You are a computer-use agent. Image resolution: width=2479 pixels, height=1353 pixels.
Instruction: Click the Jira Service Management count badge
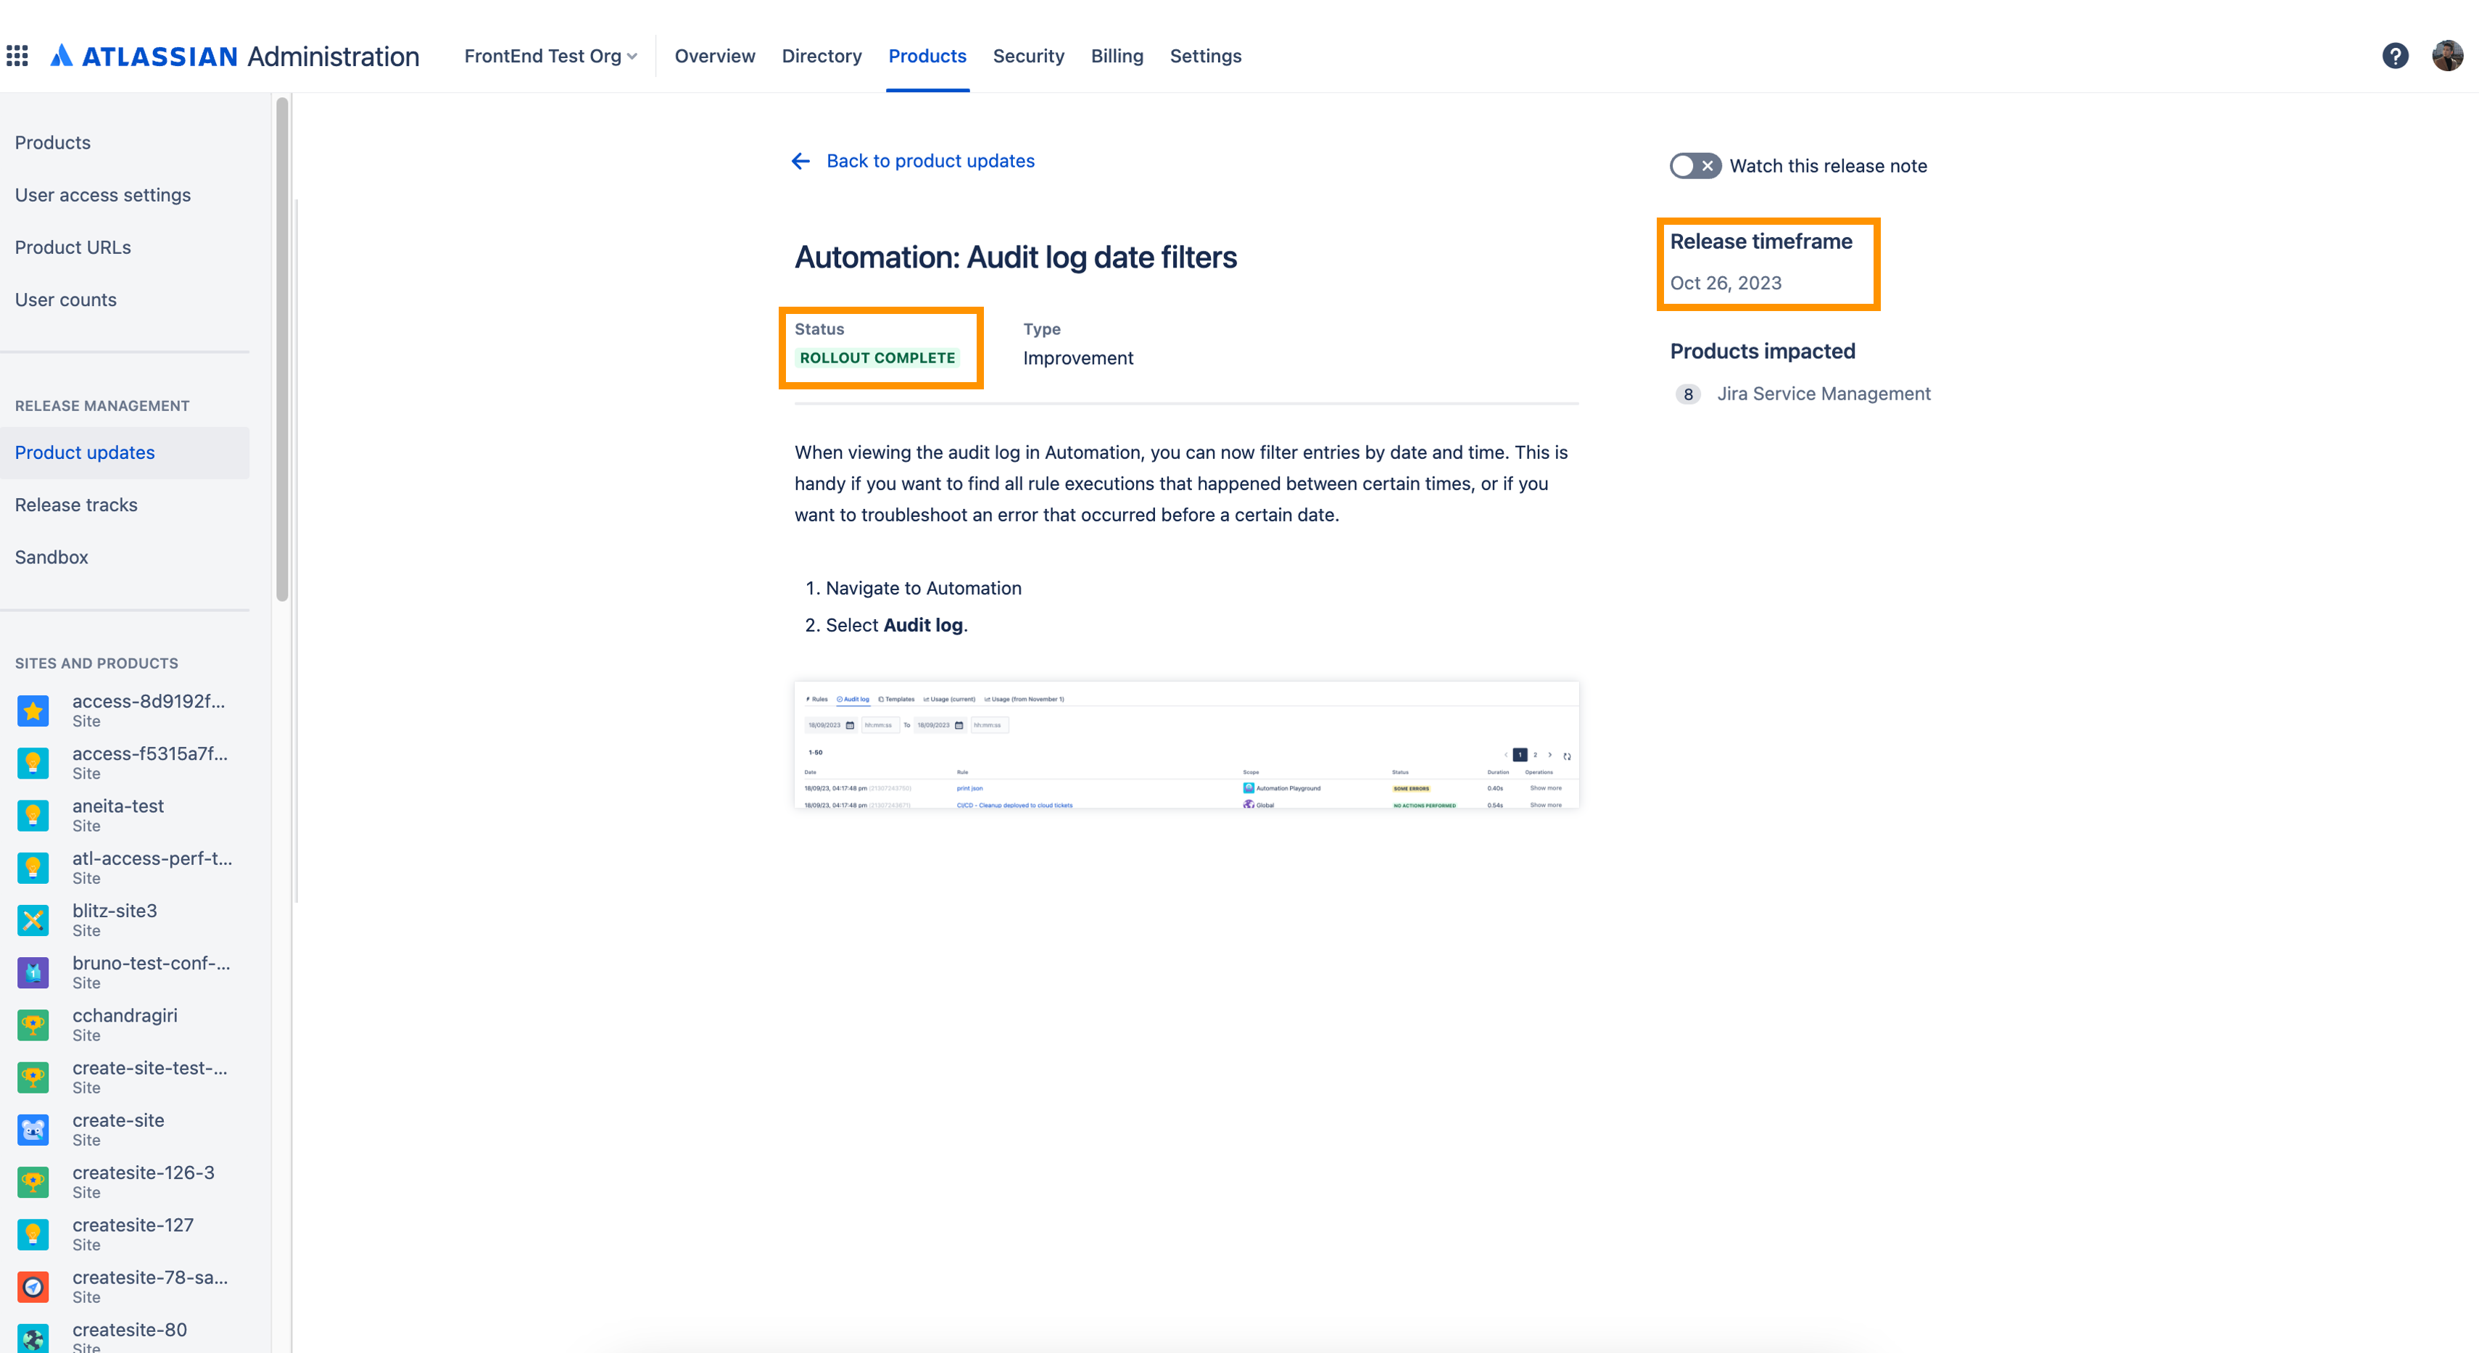1688,394
